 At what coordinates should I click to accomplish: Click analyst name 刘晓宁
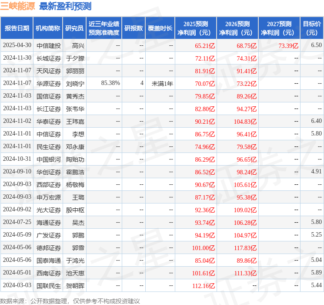75,83
